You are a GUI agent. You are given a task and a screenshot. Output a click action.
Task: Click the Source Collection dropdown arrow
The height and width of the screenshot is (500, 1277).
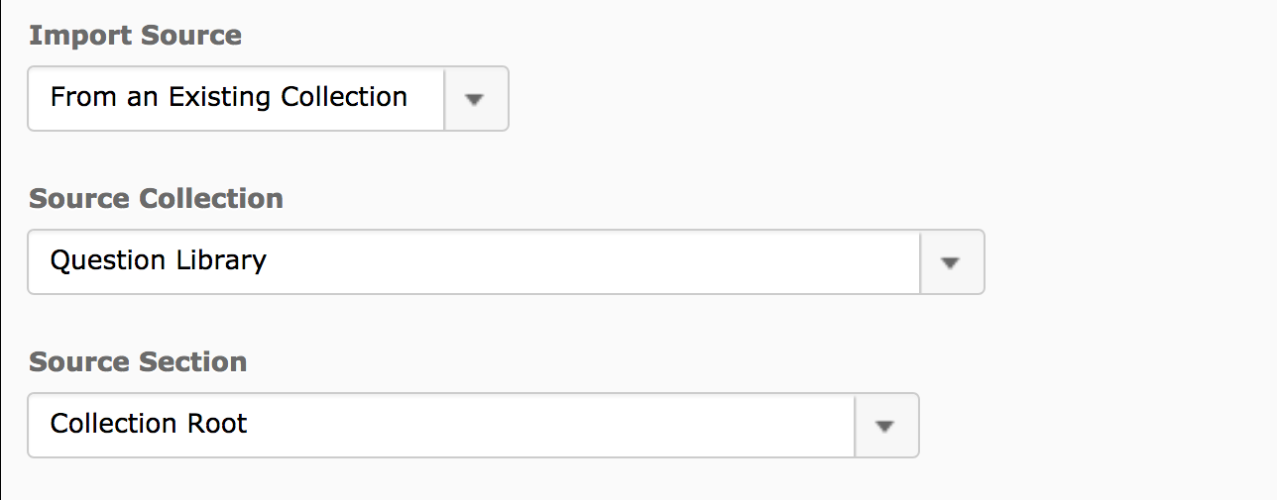pyautogui.click(x=951, y=262)
